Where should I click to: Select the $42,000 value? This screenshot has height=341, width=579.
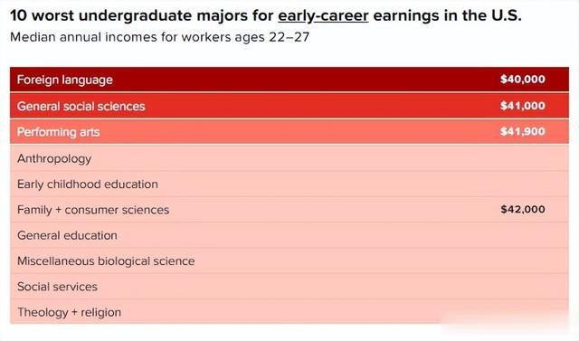pyautogui.click(x=523, y=210)
